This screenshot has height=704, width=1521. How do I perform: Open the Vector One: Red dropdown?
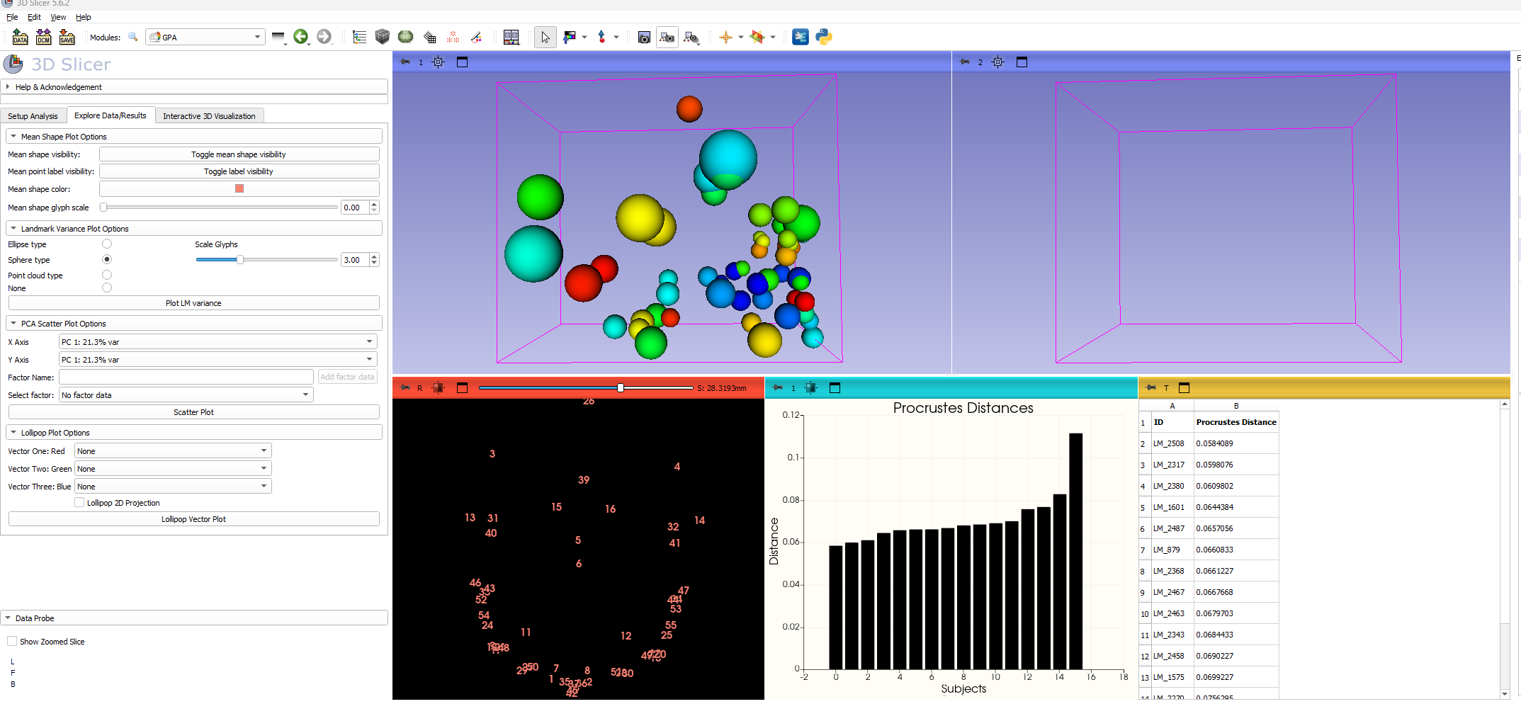point(172,451)
